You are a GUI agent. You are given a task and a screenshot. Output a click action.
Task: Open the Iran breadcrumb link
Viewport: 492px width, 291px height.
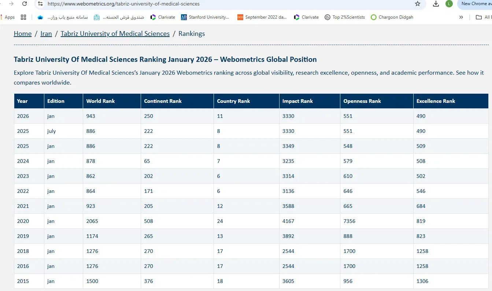(46, 34)
